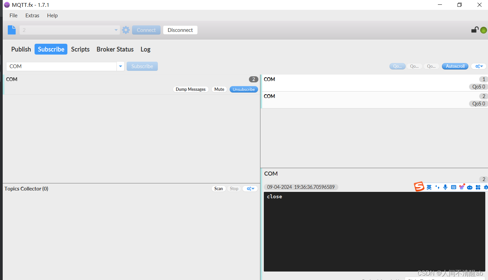Open connection settings via the gear icon
This screenshot has height=280, width=488.
(x=126, y=30)
